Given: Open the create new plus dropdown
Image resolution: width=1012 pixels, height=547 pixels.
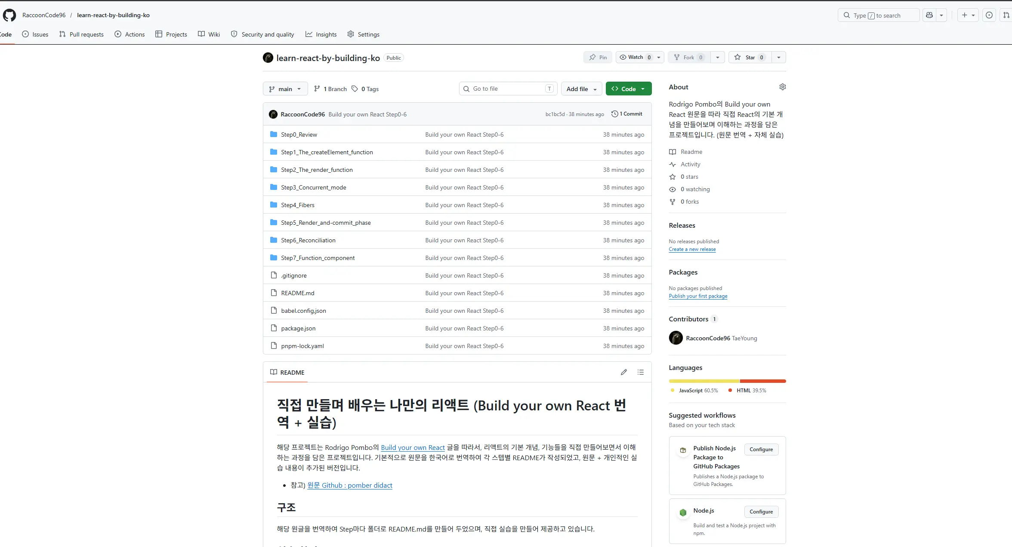Looking at the screenshot, I should coord(968,15).
